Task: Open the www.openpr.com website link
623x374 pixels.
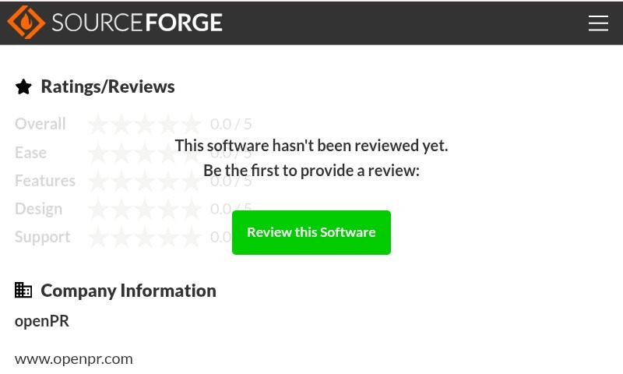Action: pos(74,359)
